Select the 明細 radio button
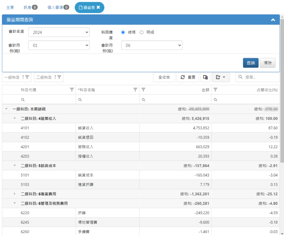This screenshot has width=284, height=235. click(142, 32)
